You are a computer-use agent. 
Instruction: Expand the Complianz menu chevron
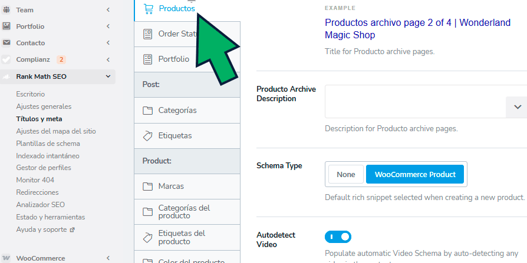click(108, 59)
